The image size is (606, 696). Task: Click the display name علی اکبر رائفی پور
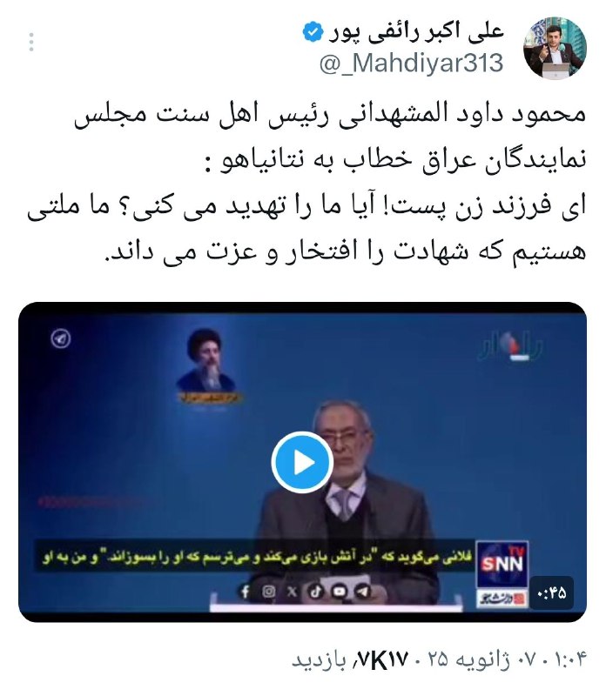(x=416, y=31)
